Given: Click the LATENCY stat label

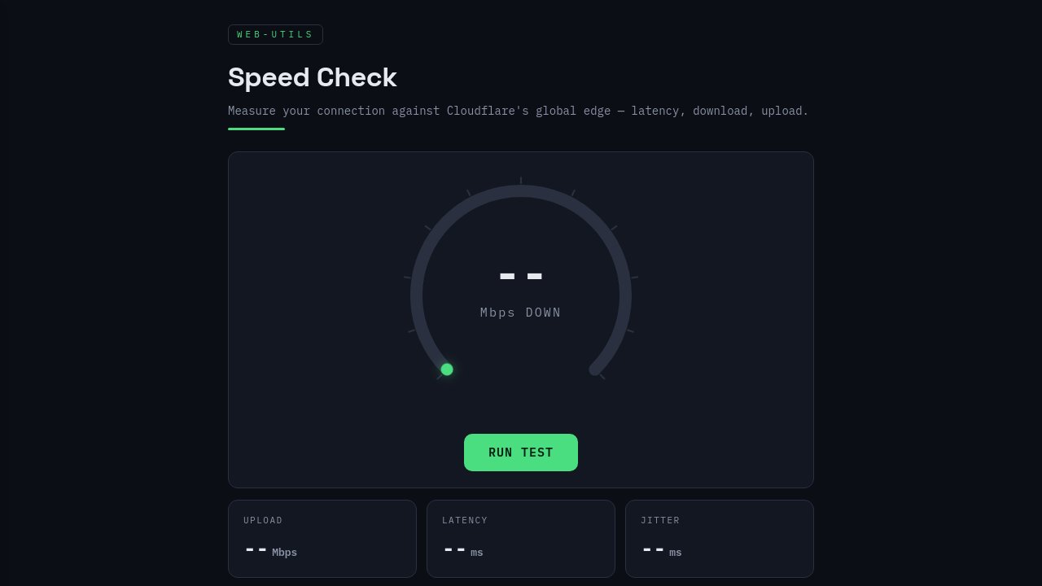Looking at the screenshot, I should click(465, 521).
